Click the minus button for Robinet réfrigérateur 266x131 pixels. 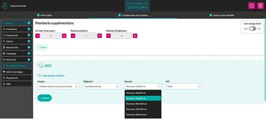coord(108,36)
